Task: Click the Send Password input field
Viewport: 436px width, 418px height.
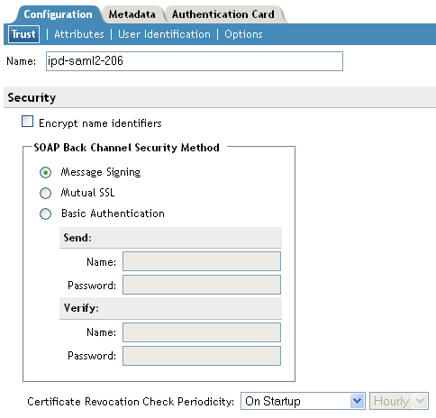Action: tap(202, 285)
